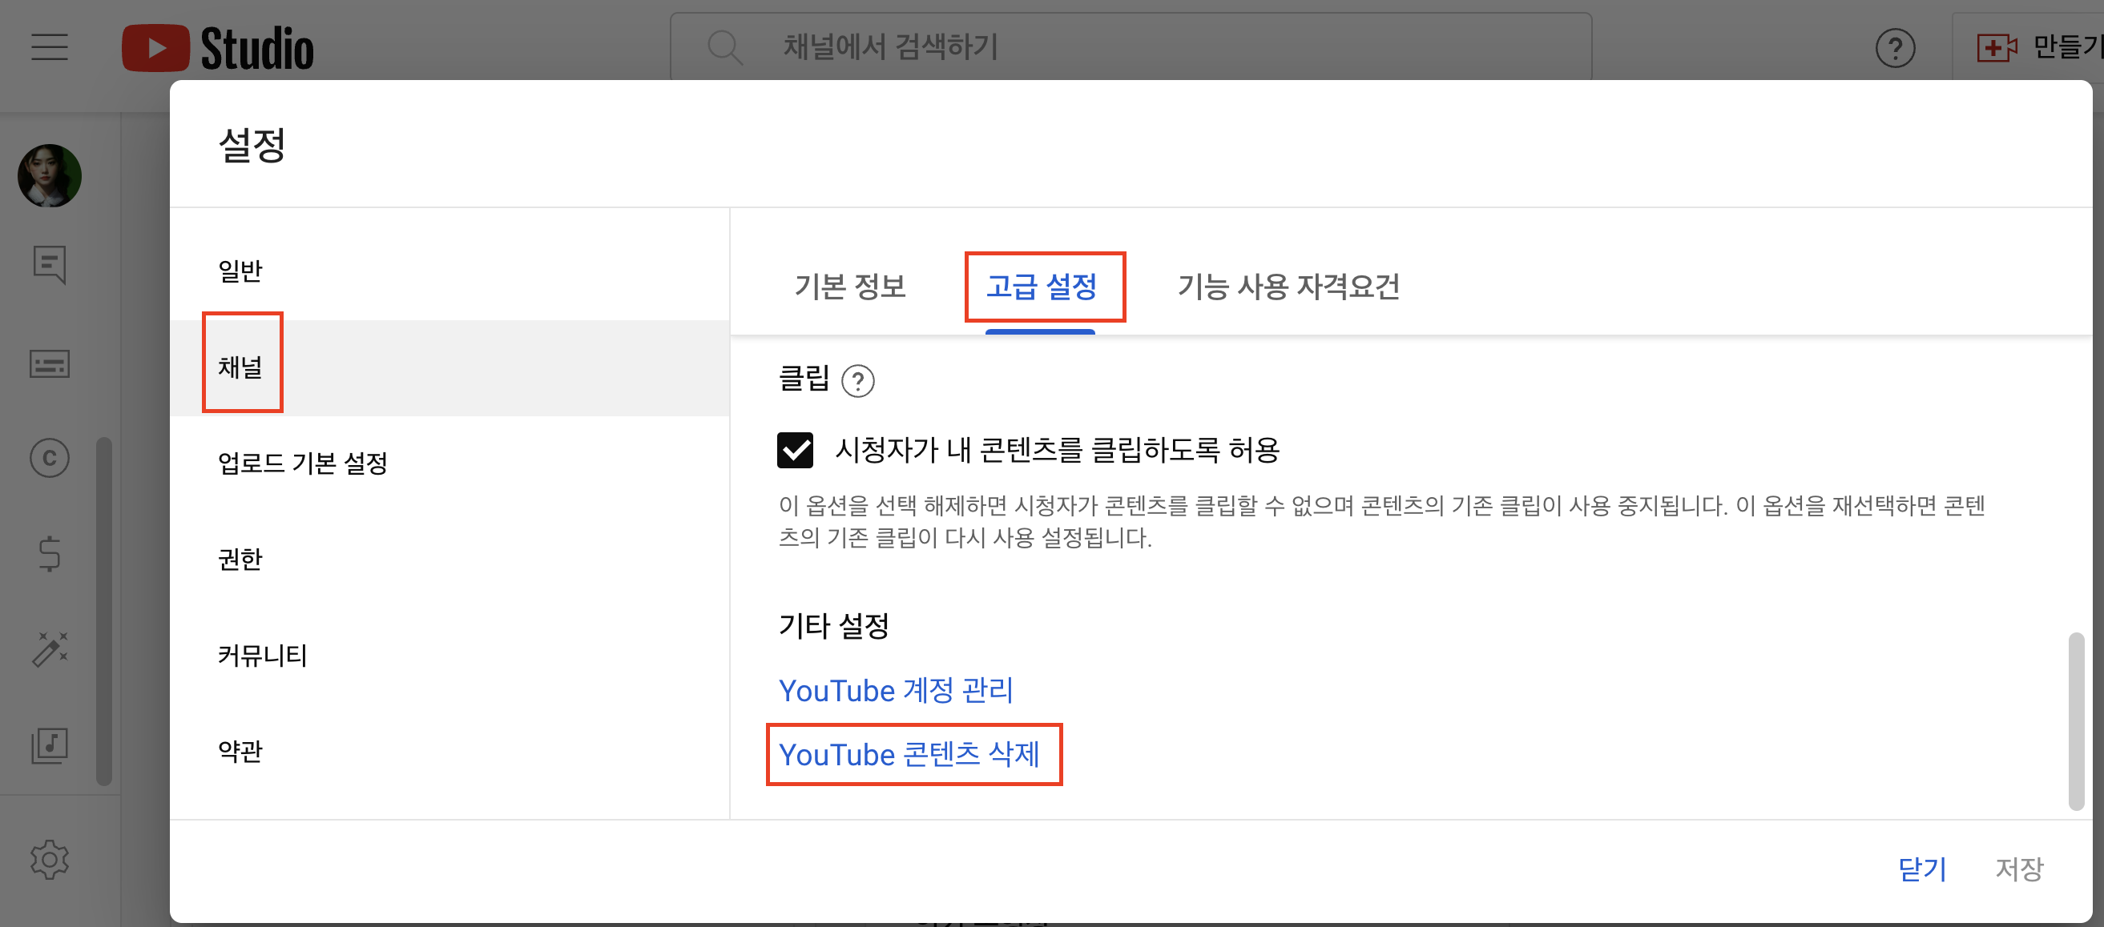Click the 저장 button
This screenshot has width=2104, height=927.
point(2019,869)
